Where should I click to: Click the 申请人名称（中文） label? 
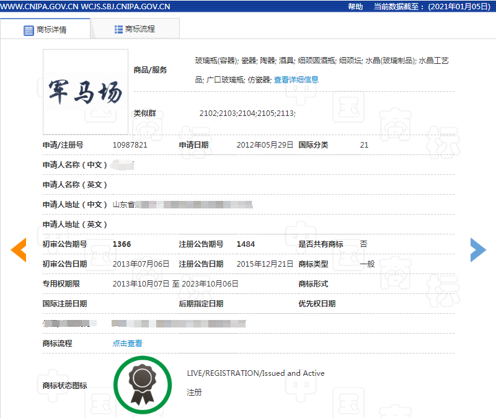click(75, 165)
